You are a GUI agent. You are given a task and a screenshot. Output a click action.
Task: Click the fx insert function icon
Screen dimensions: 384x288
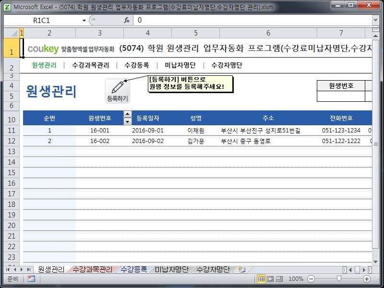click(x=127, y=20)
